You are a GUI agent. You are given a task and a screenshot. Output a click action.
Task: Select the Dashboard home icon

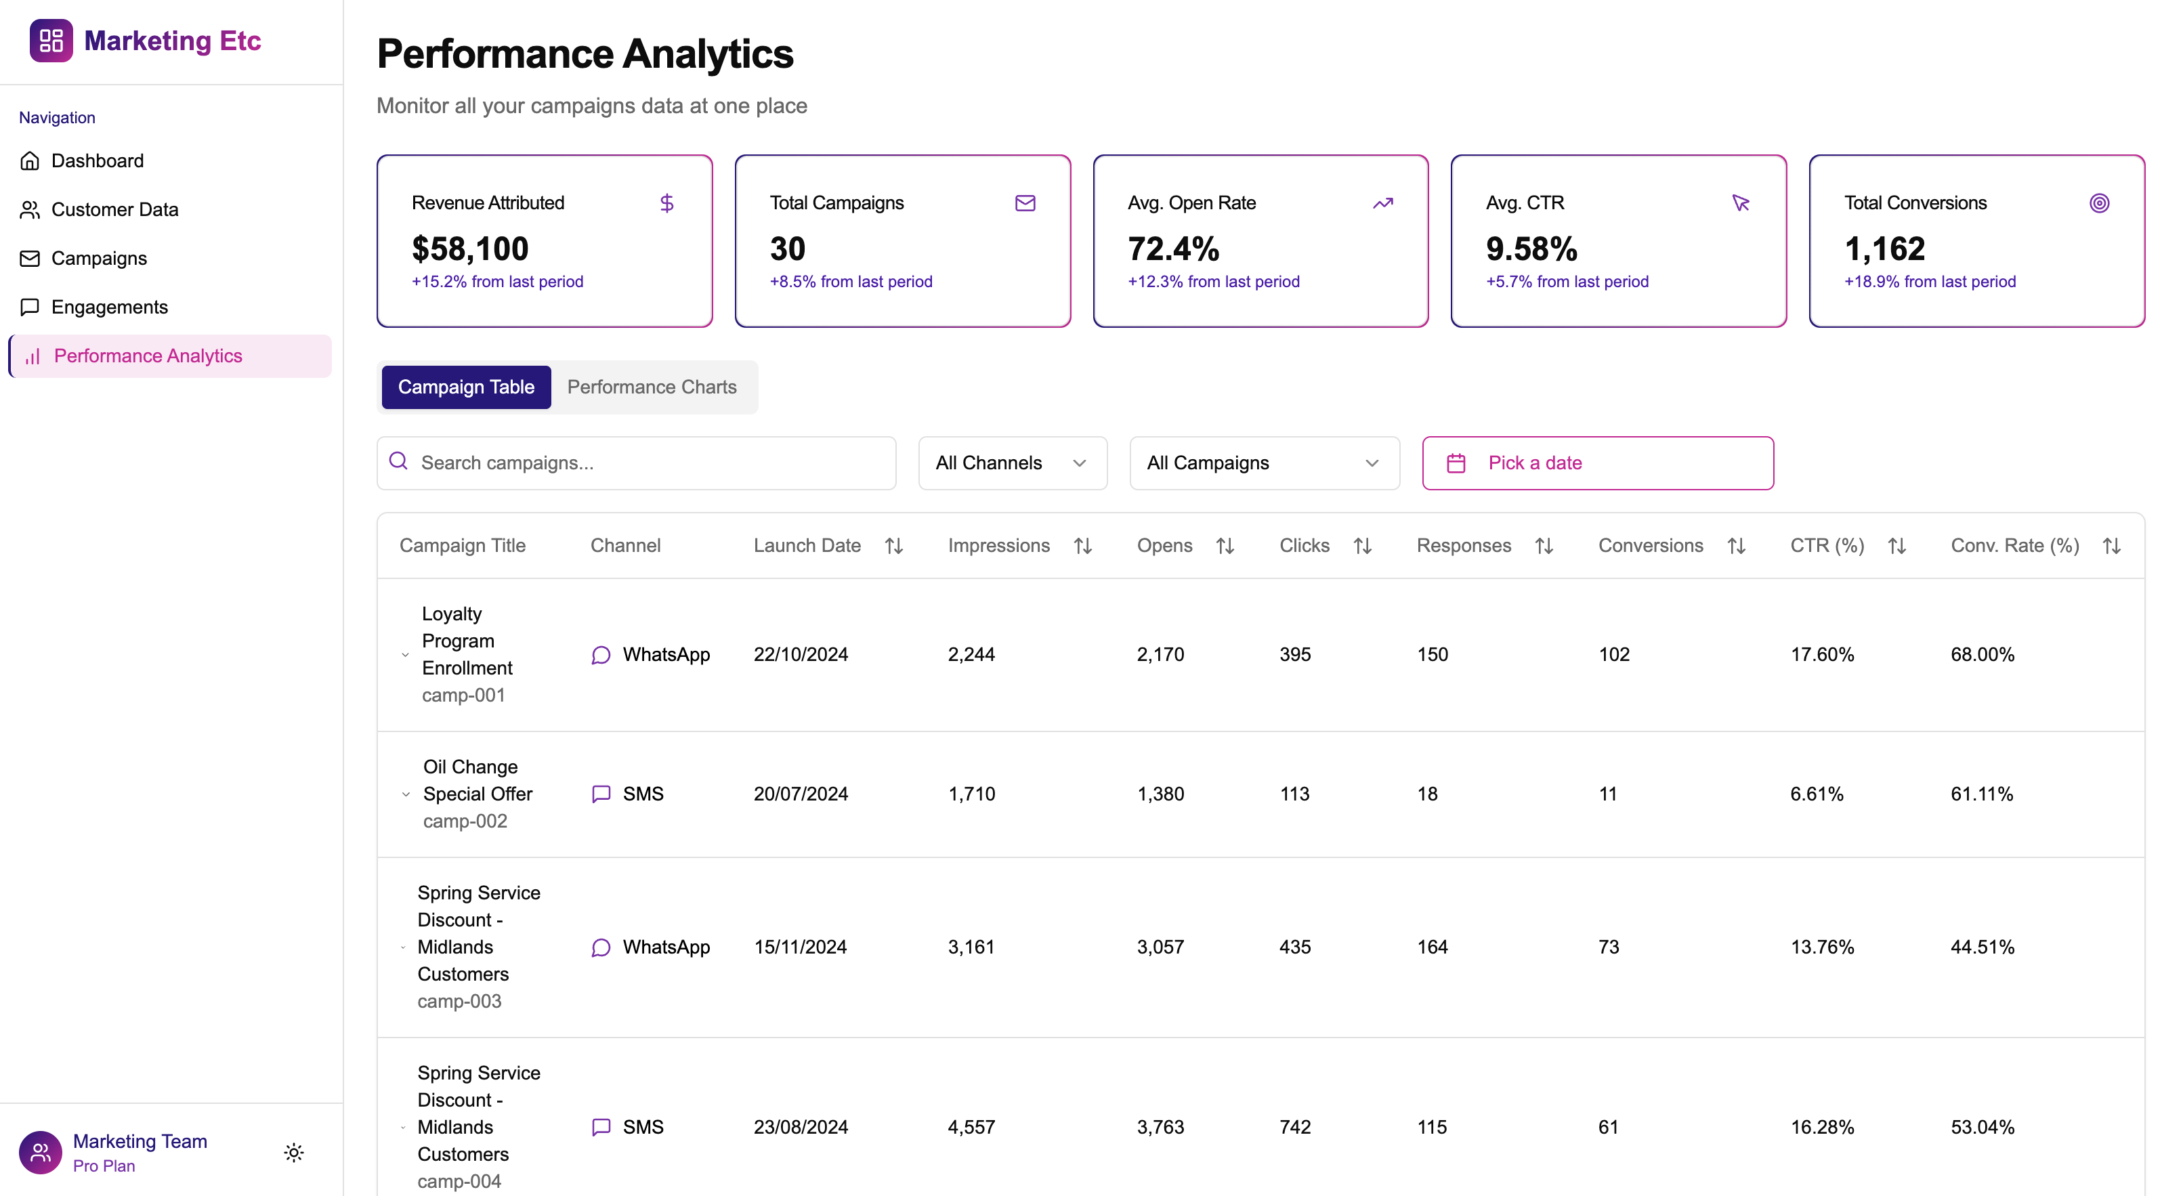[x=30, y=161]
